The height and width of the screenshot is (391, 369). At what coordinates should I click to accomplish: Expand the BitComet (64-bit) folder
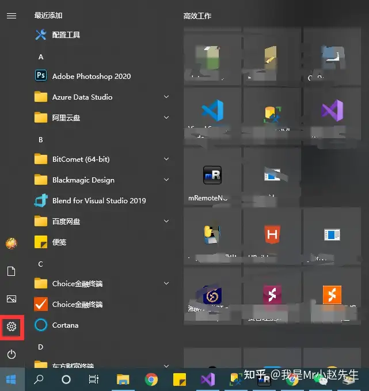click(166, 159)
